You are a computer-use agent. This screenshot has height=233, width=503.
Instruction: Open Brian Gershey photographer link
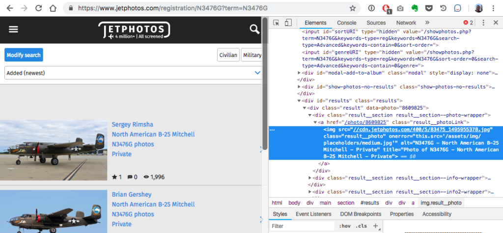point(132,195)
